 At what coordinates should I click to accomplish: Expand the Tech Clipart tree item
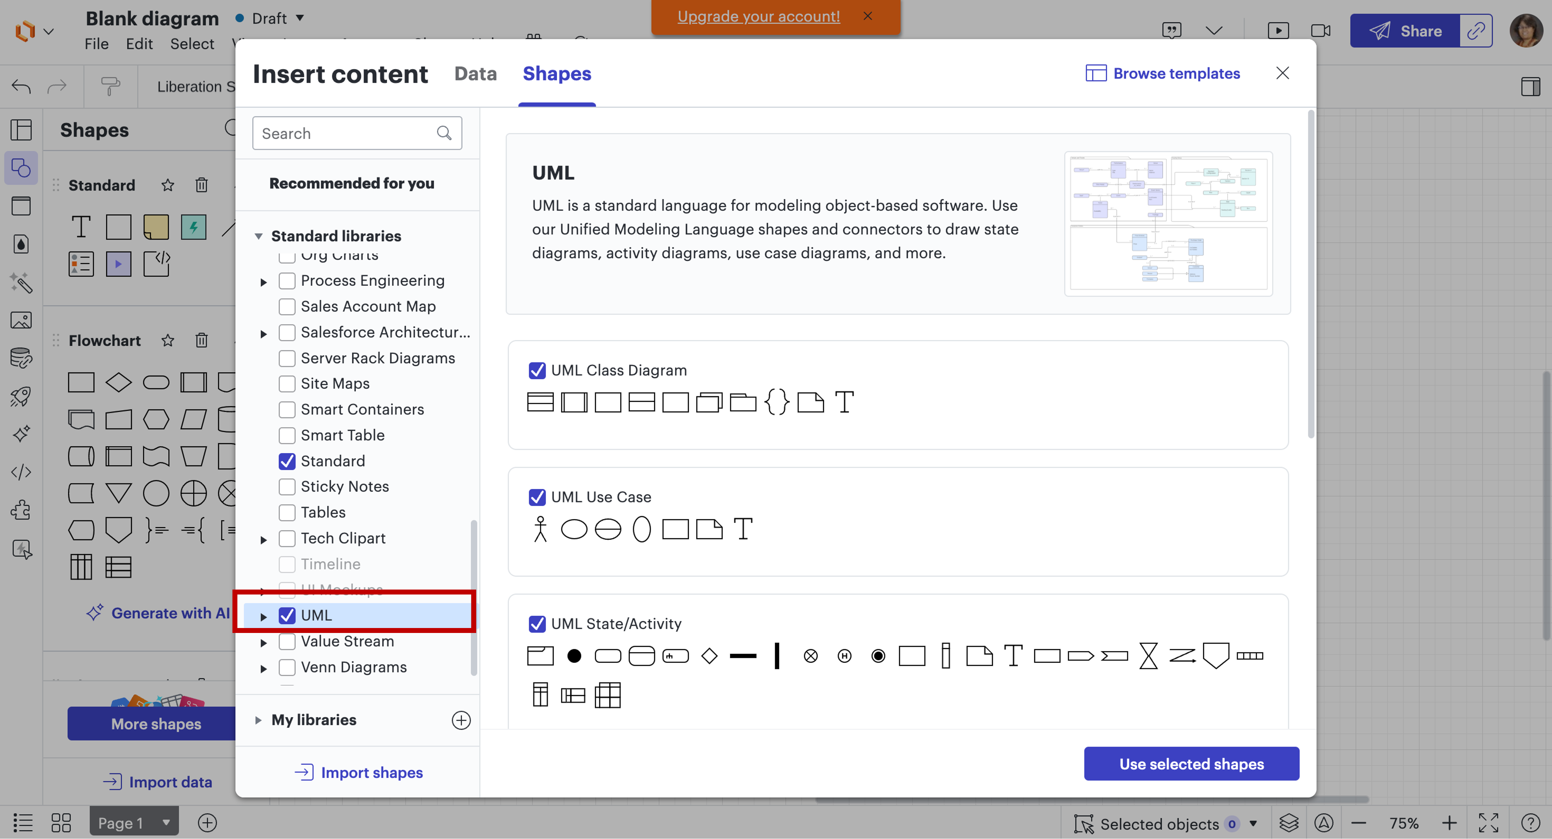(x=263, y=540)
